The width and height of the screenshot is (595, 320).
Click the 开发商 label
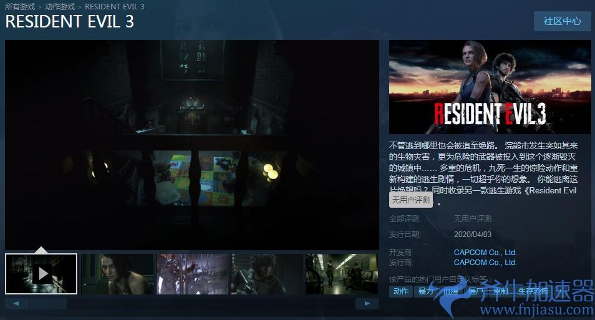pyautogui.click(x=401, y=253)
